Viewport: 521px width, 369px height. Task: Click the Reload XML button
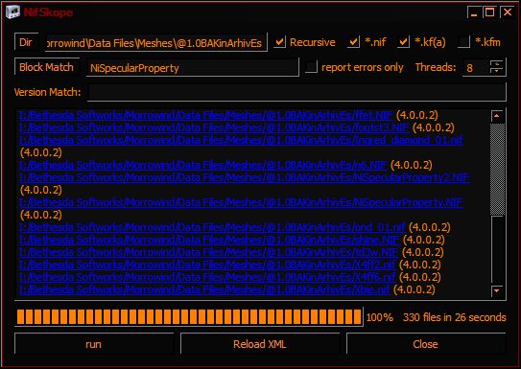pos(260,344)
